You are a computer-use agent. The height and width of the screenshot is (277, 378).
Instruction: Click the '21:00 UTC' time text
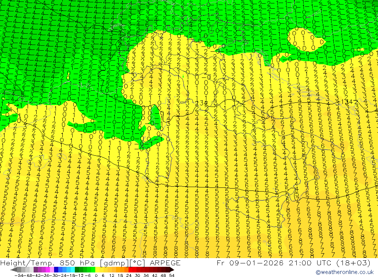point(310,263)
